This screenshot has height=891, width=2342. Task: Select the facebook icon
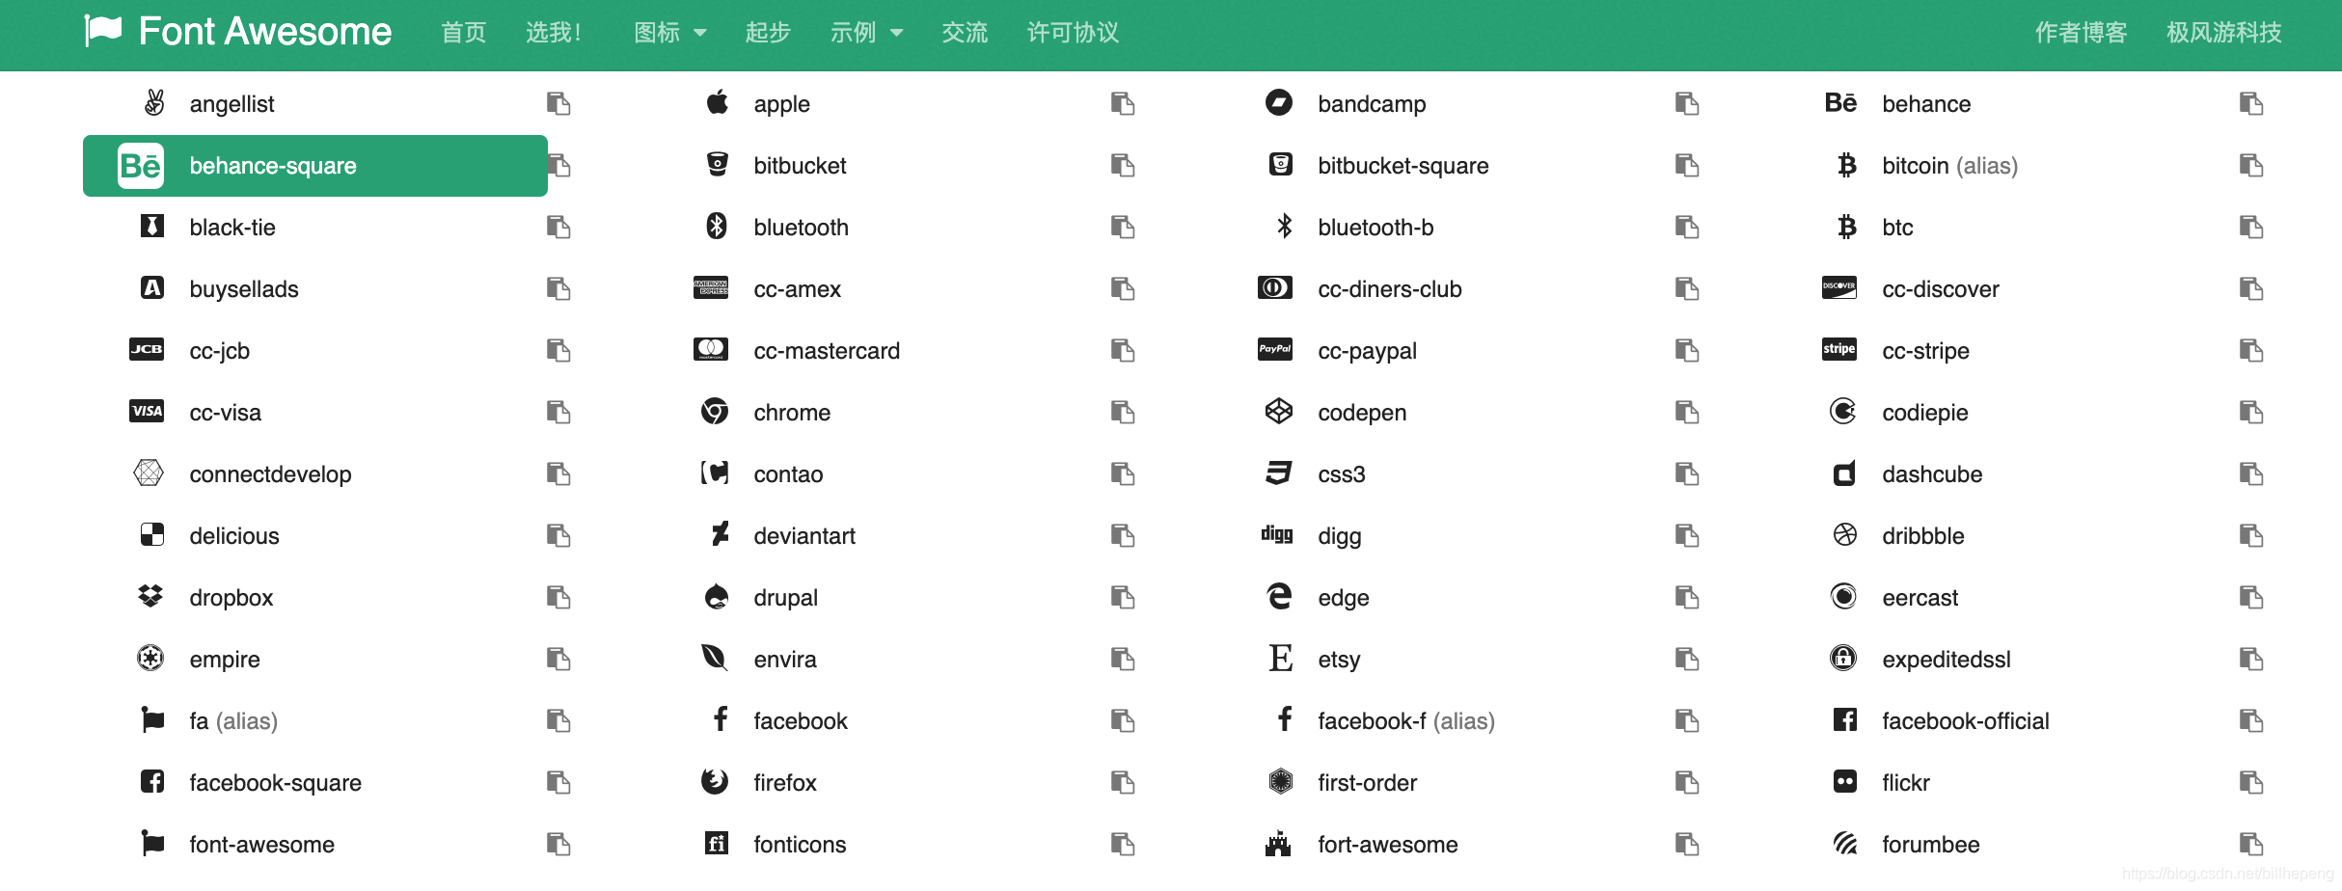pyautogui.click(x=718, y=720)
